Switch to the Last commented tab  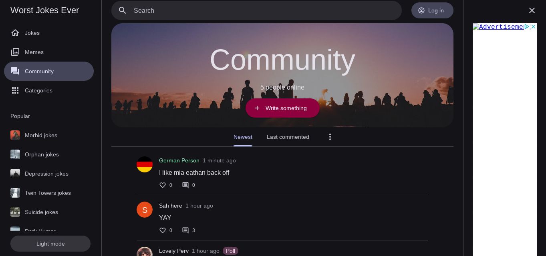(288, 137)
